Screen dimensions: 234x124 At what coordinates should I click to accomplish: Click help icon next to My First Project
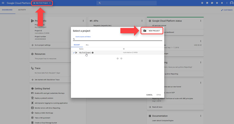(x=93, y=53)
